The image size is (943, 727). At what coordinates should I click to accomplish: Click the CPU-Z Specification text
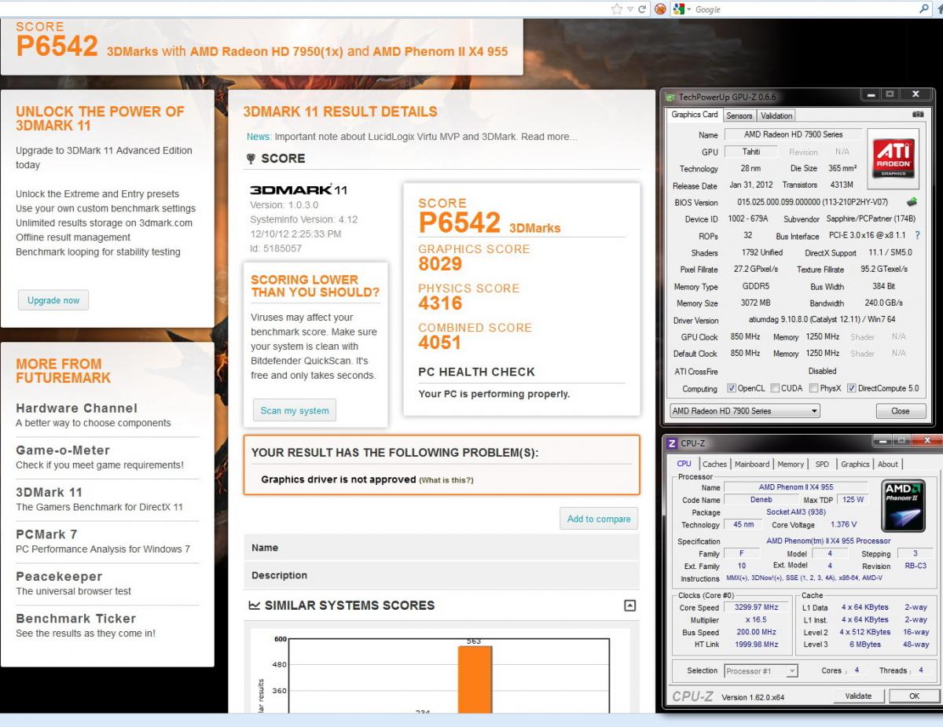[828, 541]
